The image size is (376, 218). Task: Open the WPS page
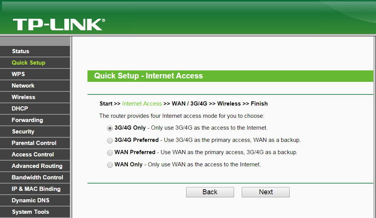pyautogui.click(x=18, y=74)
